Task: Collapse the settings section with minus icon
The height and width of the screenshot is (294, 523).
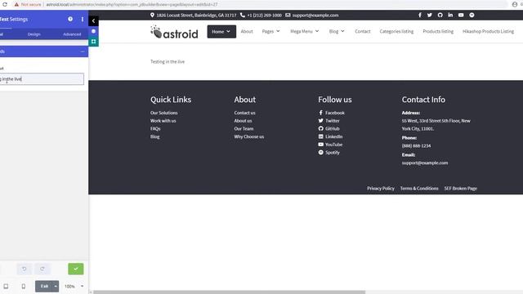Action: (83, 51)
